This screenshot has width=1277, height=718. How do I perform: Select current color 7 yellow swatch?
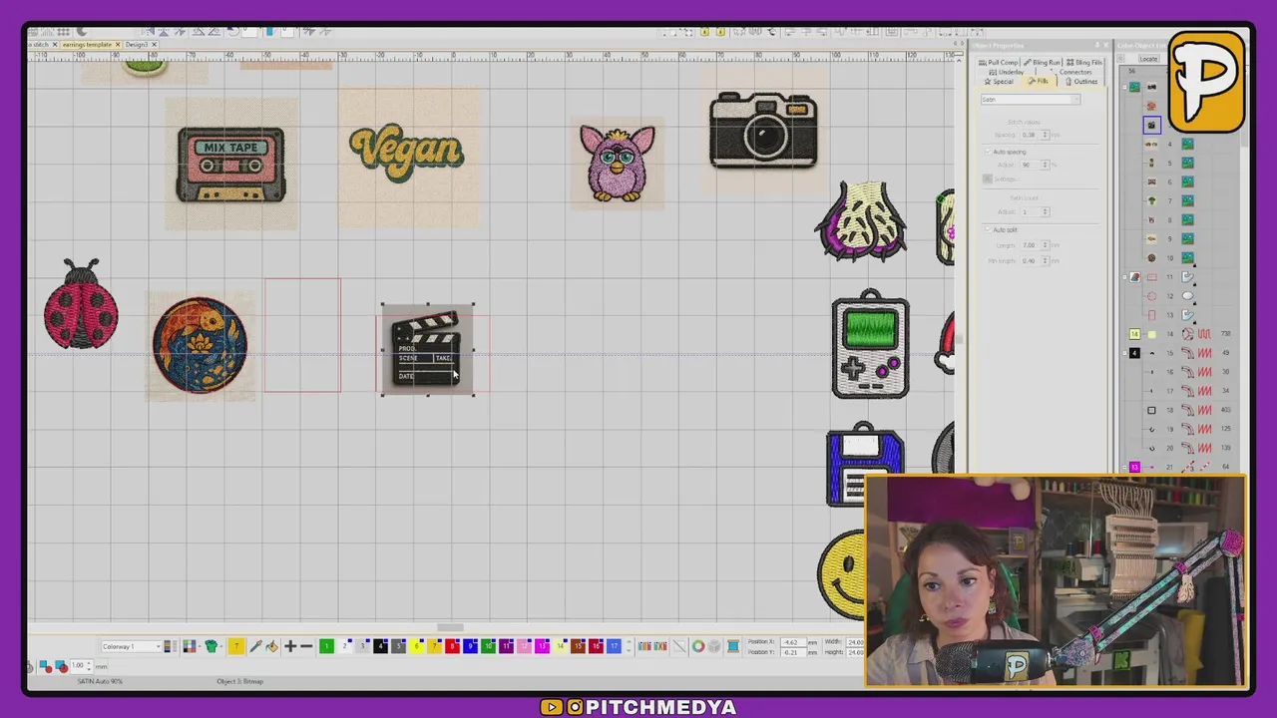tap(235, 646)
